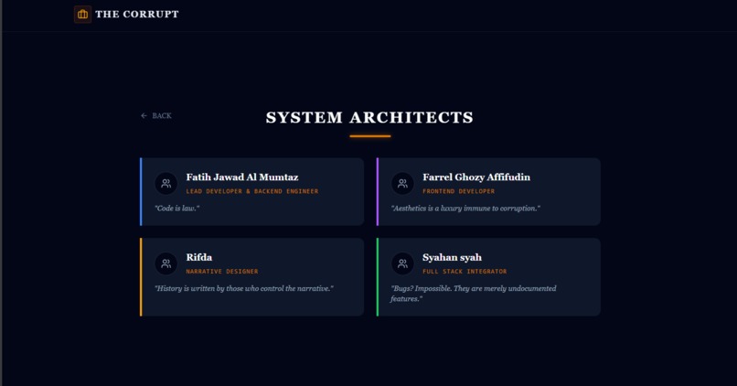The image size is (737, 386).
Task: Click the orange underline below heading
Action: click(x=370, y=136)
